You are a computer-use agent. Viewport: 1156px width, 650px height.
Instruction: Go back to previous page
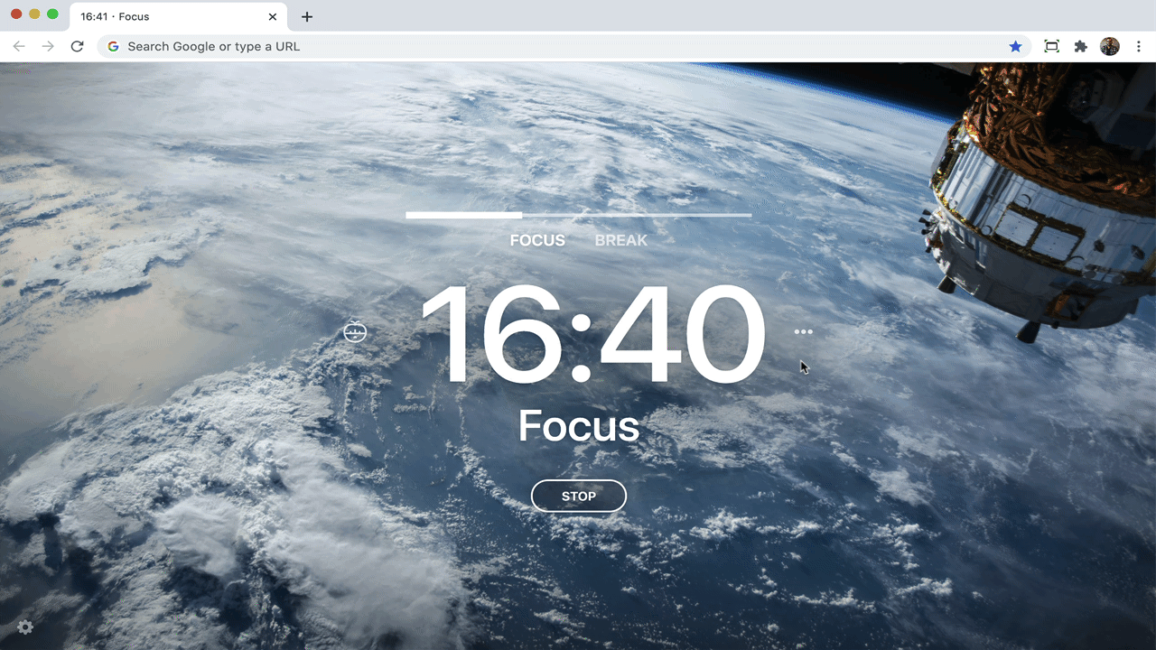coord(19,46)
